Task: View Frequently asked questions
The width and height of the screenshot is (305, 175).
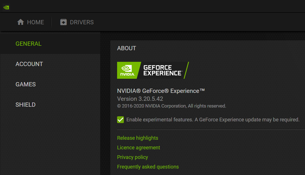Action: [x=148, y=167]
